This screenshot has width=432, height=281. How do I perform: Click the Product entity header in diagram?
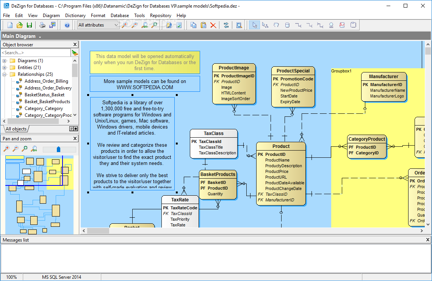pos(281,146)
